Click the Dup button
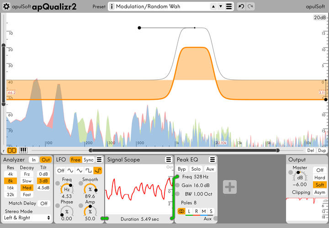329x228 pixels. click(x=322, y=150)
